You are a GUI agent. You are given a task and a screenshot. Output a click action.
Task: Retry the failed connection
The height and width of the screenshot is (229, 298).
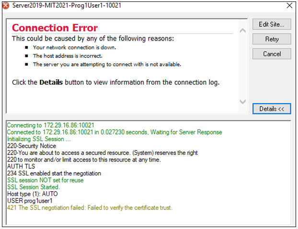pyautogui.click(x=271, y=39)
